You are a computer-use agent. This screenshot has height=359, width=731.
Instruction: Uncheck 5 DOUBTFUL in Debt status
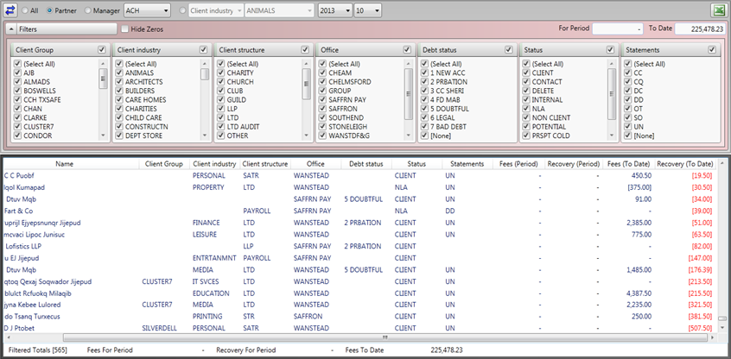(x=424, y=109)
